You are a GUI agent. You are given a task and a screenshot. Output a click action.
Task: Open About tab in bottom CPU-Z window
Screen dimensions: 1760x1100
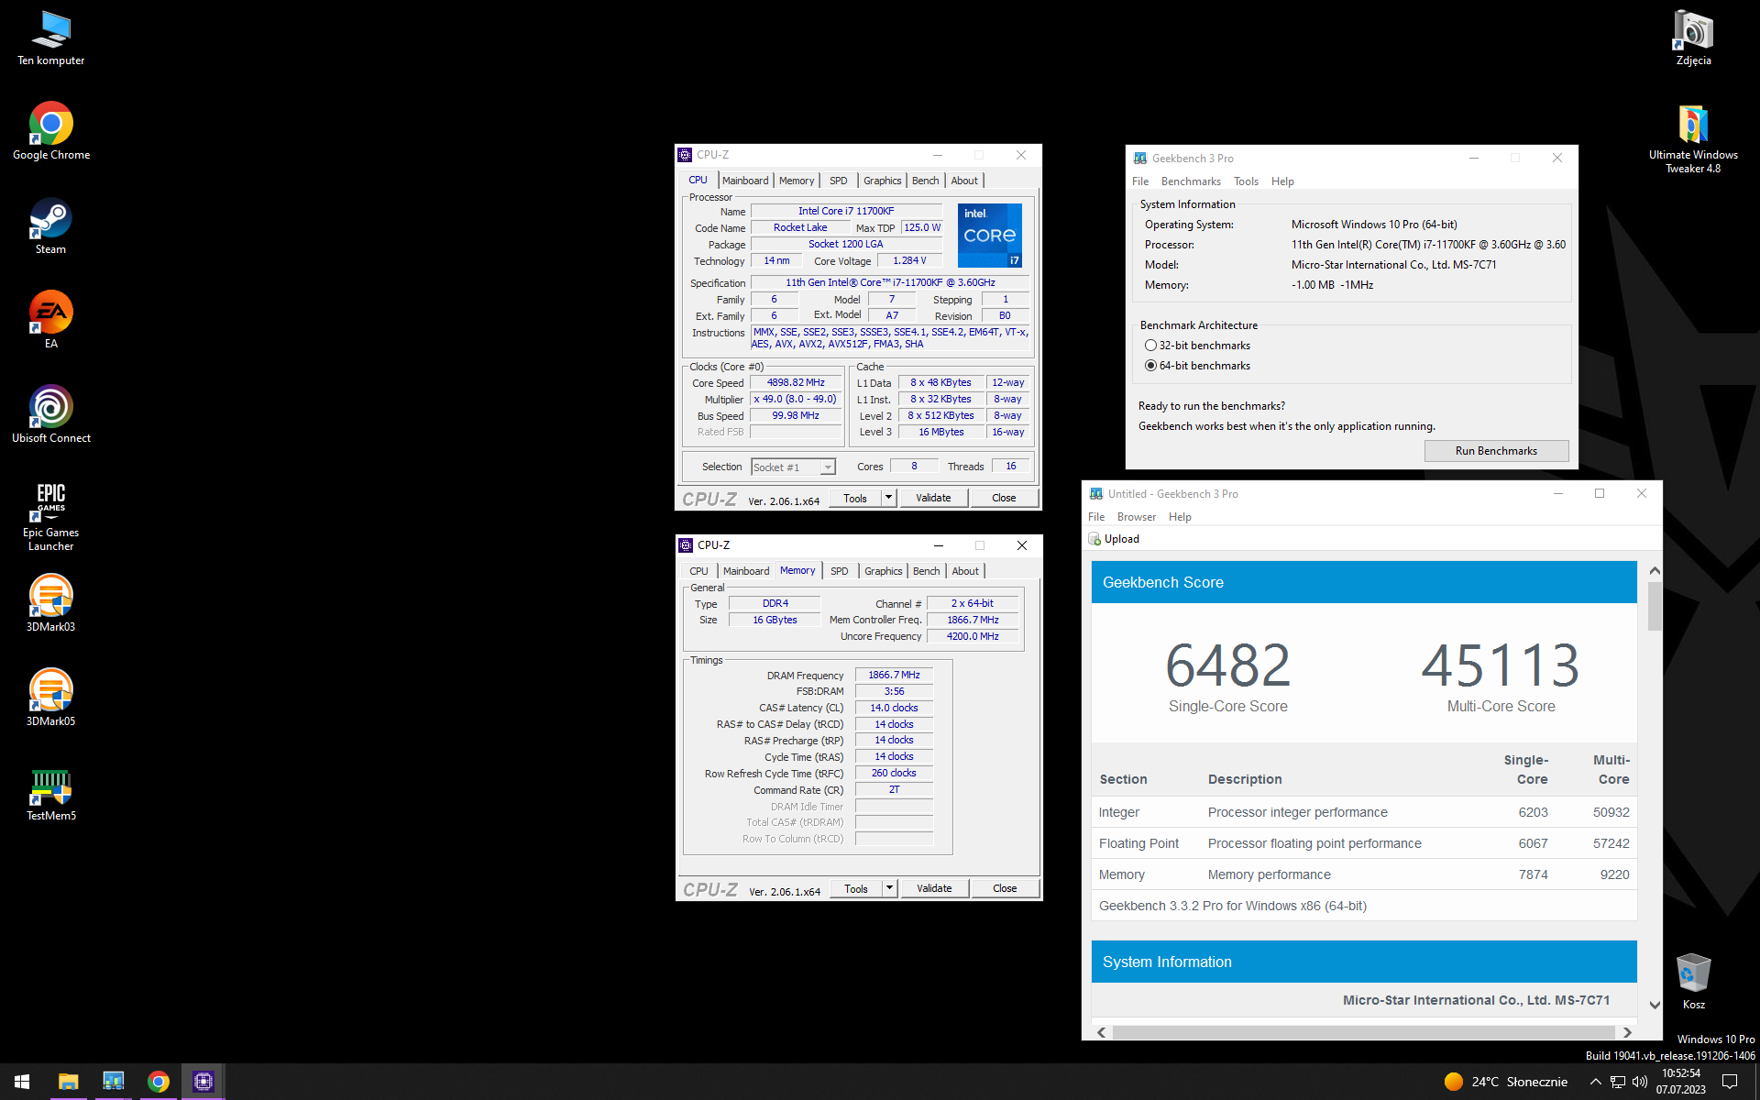click(x=965, y=571)
